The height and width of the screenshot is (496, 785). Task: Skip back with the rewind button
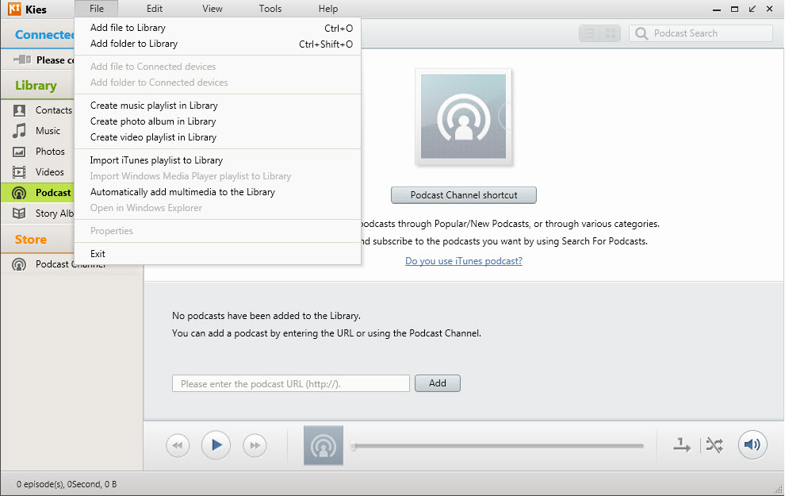point(178,445)
